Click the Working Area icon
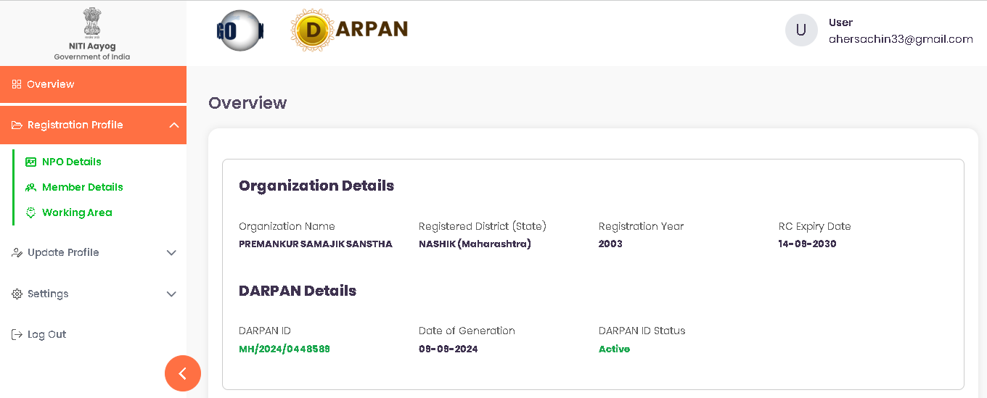This screenshot has width=987, height=398. [30, 212]
